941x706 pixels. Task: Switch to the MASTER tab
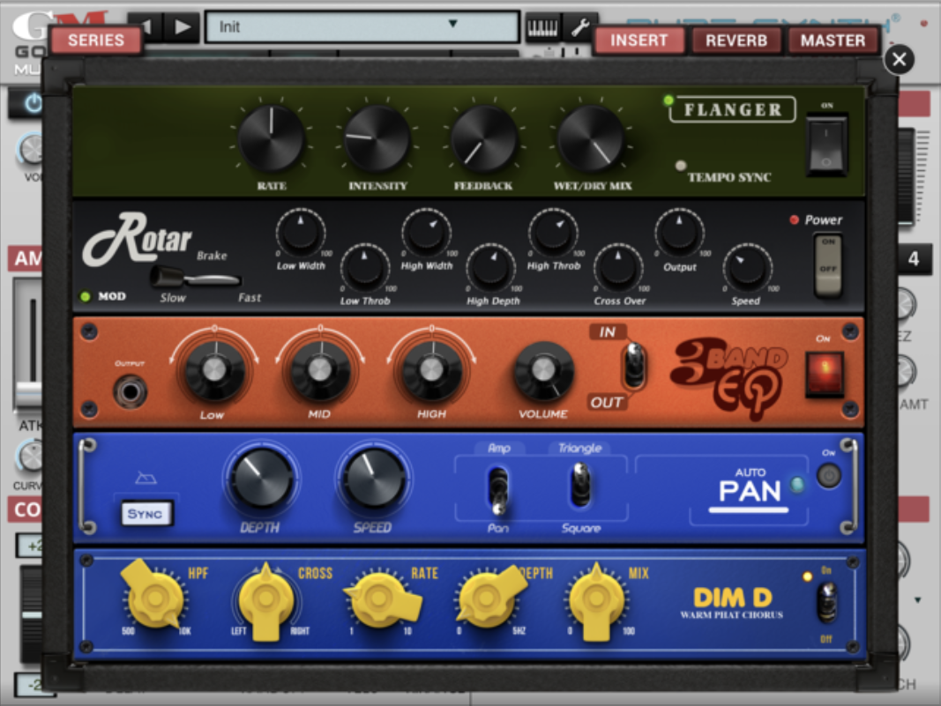(833, 40)
